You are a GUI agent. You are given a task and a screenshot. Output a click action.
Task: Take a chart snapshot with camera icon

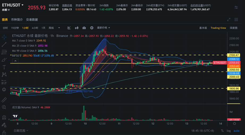(84, 28)
